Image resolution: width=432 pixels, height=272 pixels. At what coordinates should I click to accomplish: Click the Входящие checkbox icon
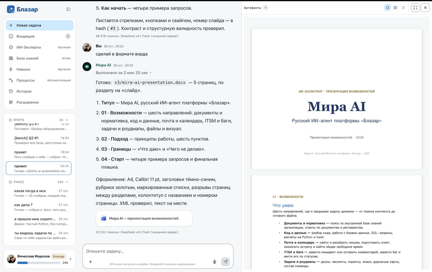[x=11, y=36]
